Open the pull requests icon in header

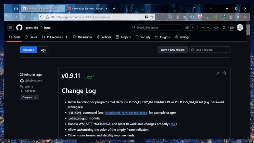[x=224, y=27]
